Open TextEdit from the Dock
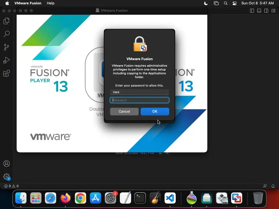Viewport: 279px width, 209px height. click(125, 198)
